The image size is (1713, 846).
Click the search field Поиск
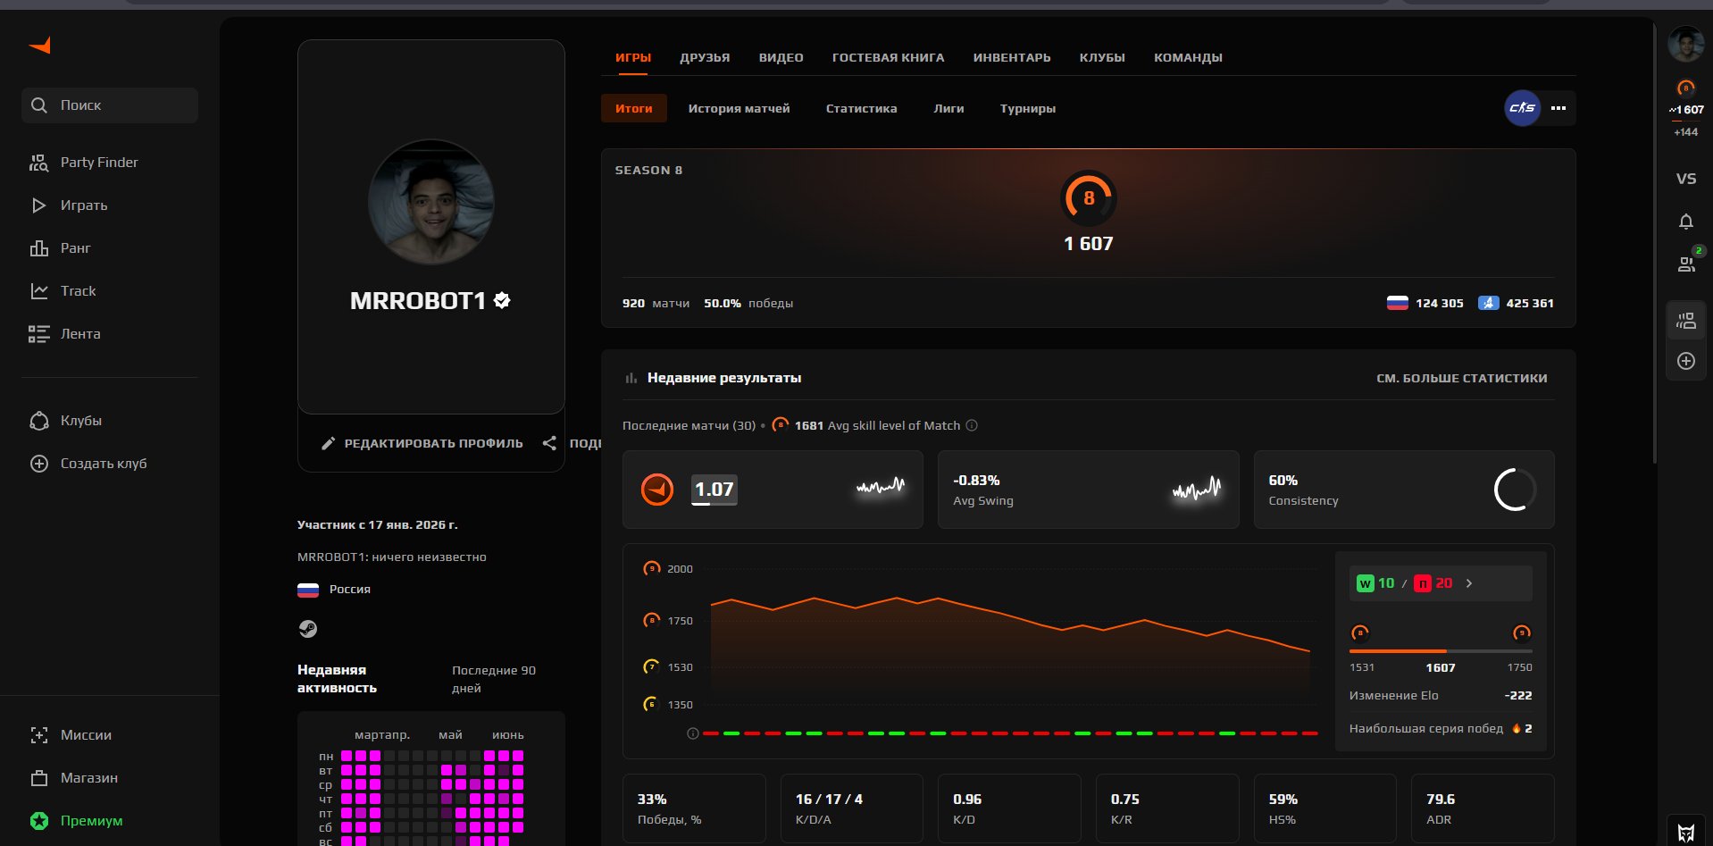(x=110, y=105)
